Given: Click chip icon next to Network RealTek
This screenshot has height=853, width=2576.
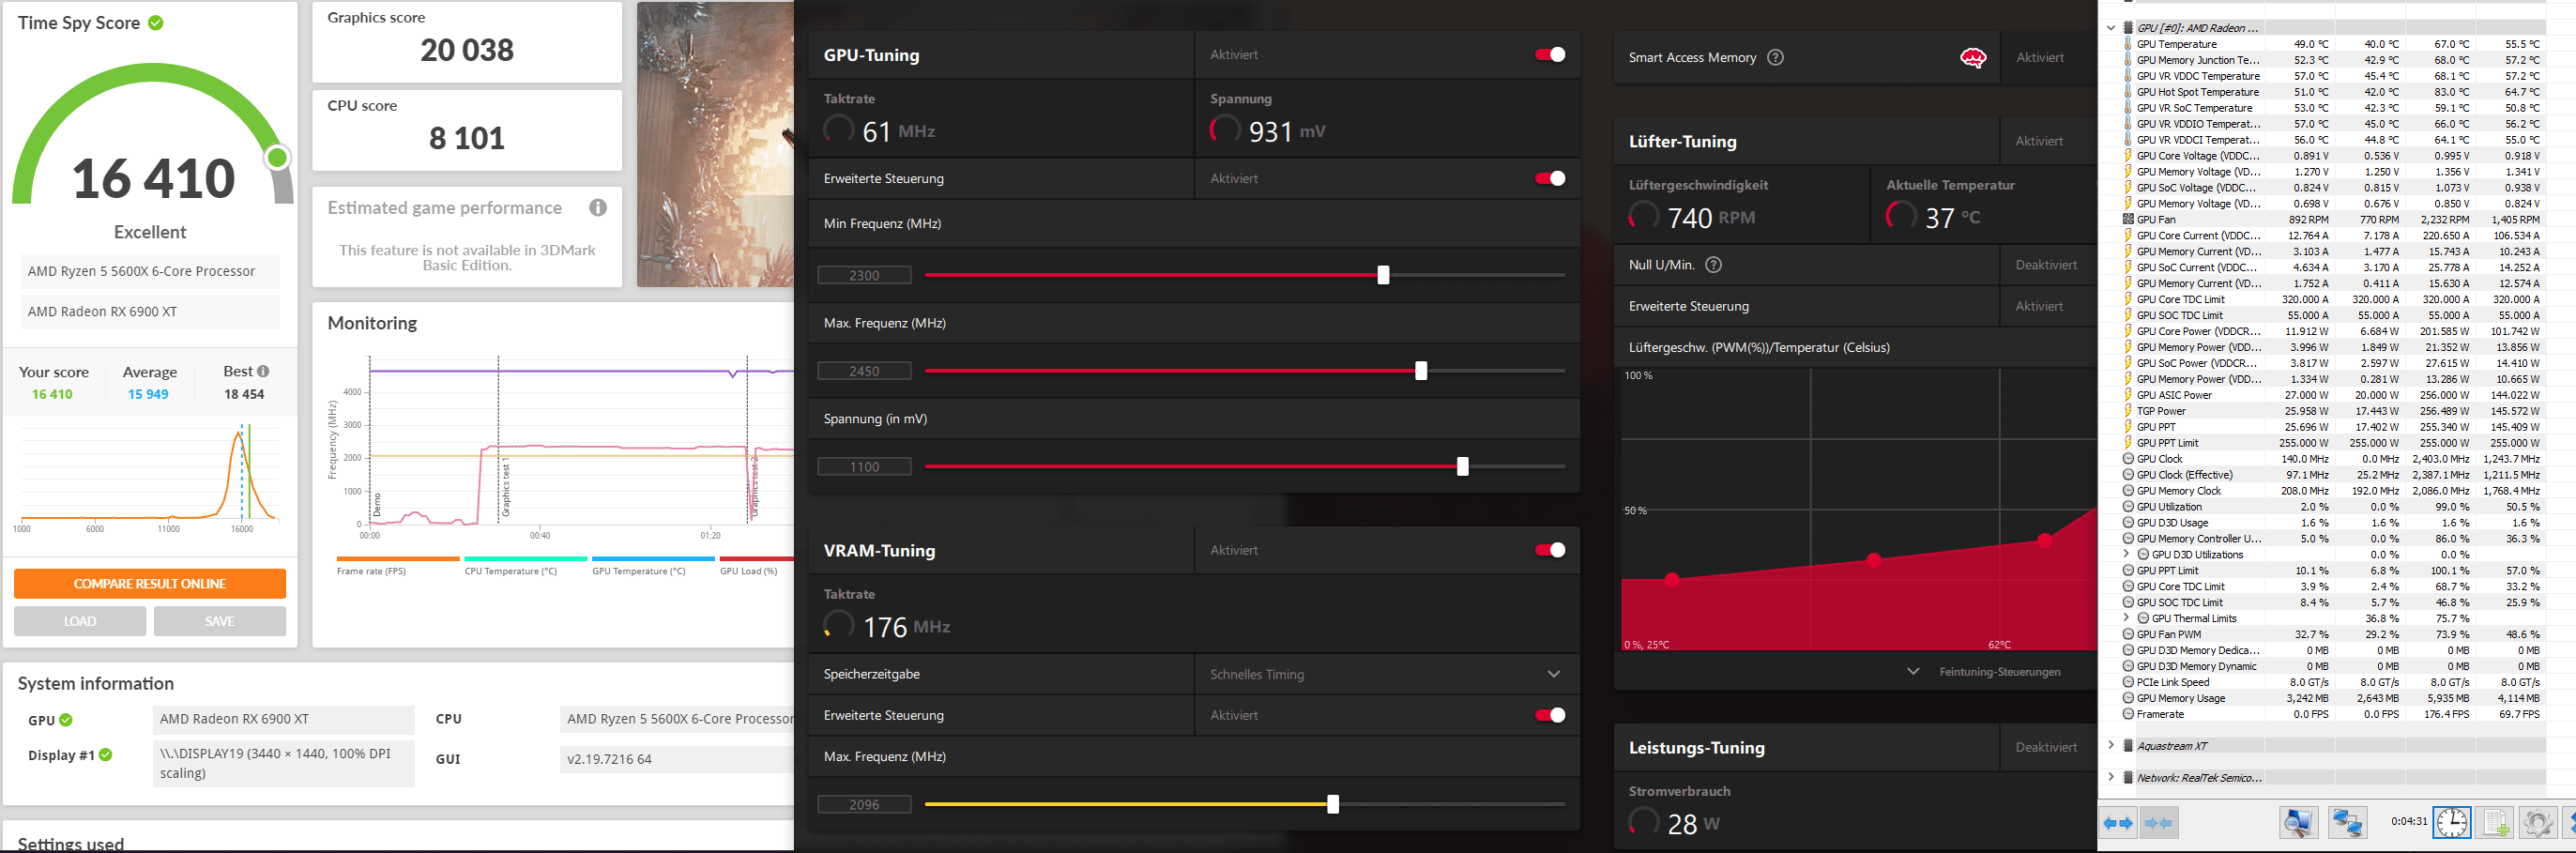Looking at the screenshot, I should tap(2128, 778).
